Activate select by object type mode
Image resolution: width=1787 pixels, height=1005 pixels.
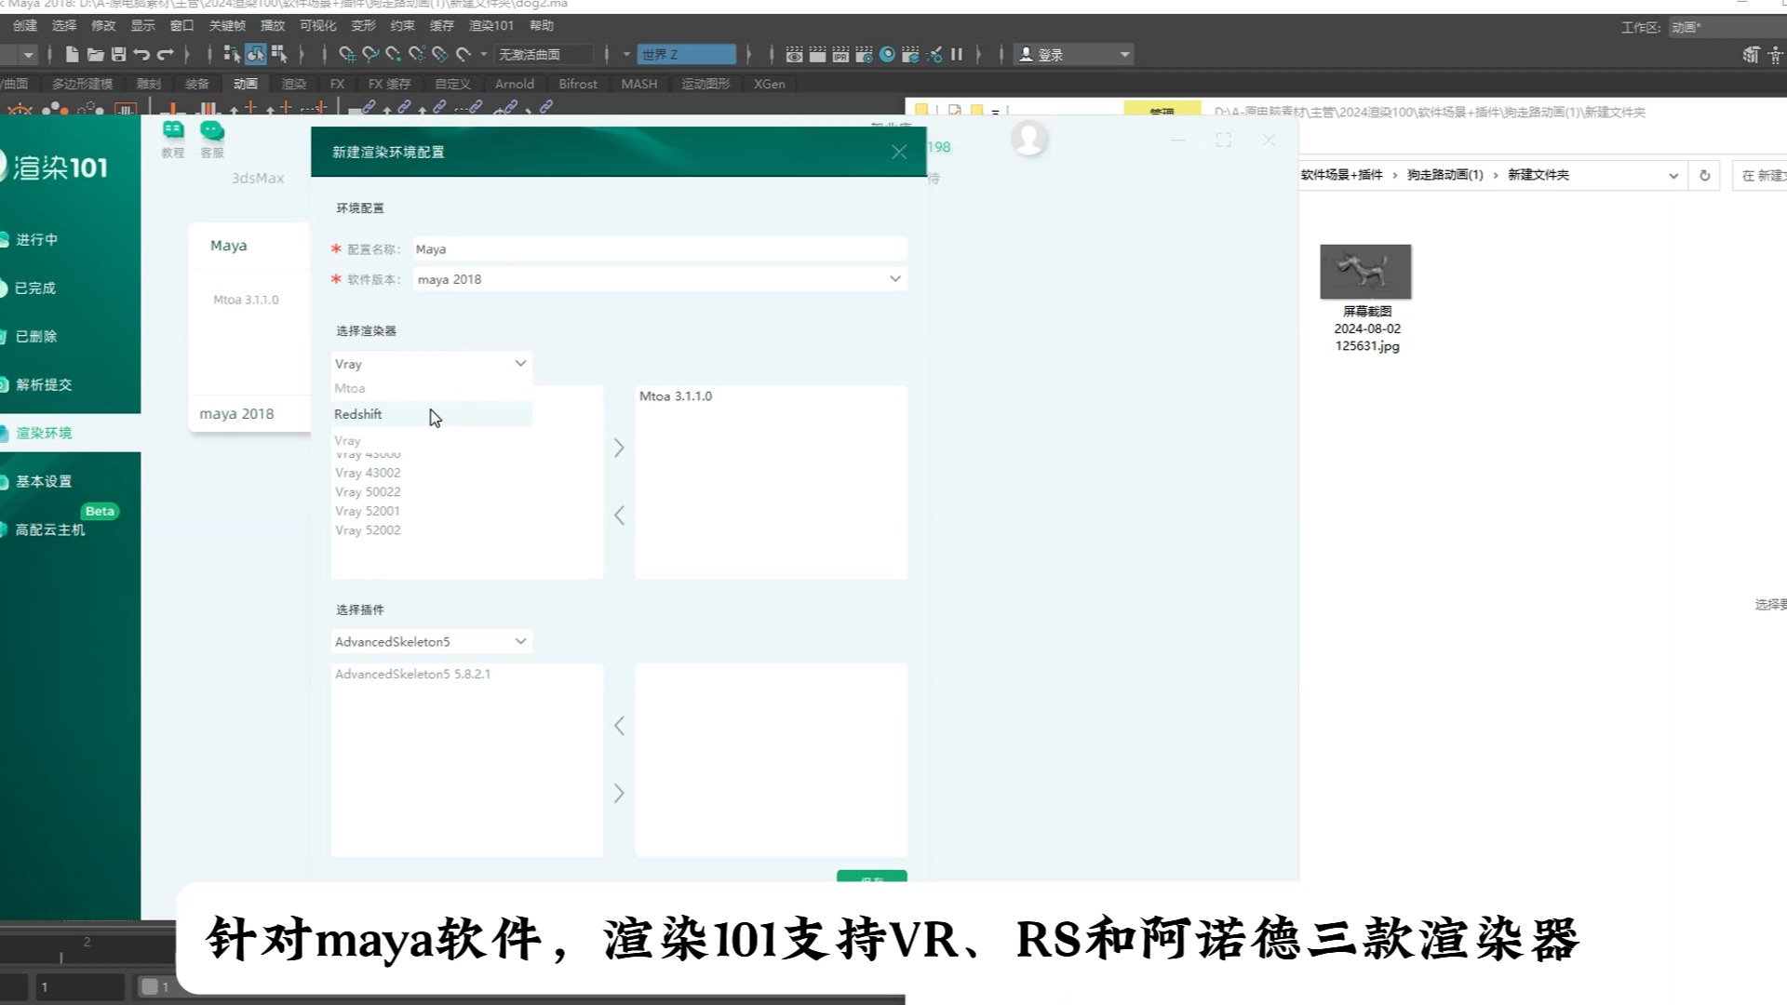[255, 55]
